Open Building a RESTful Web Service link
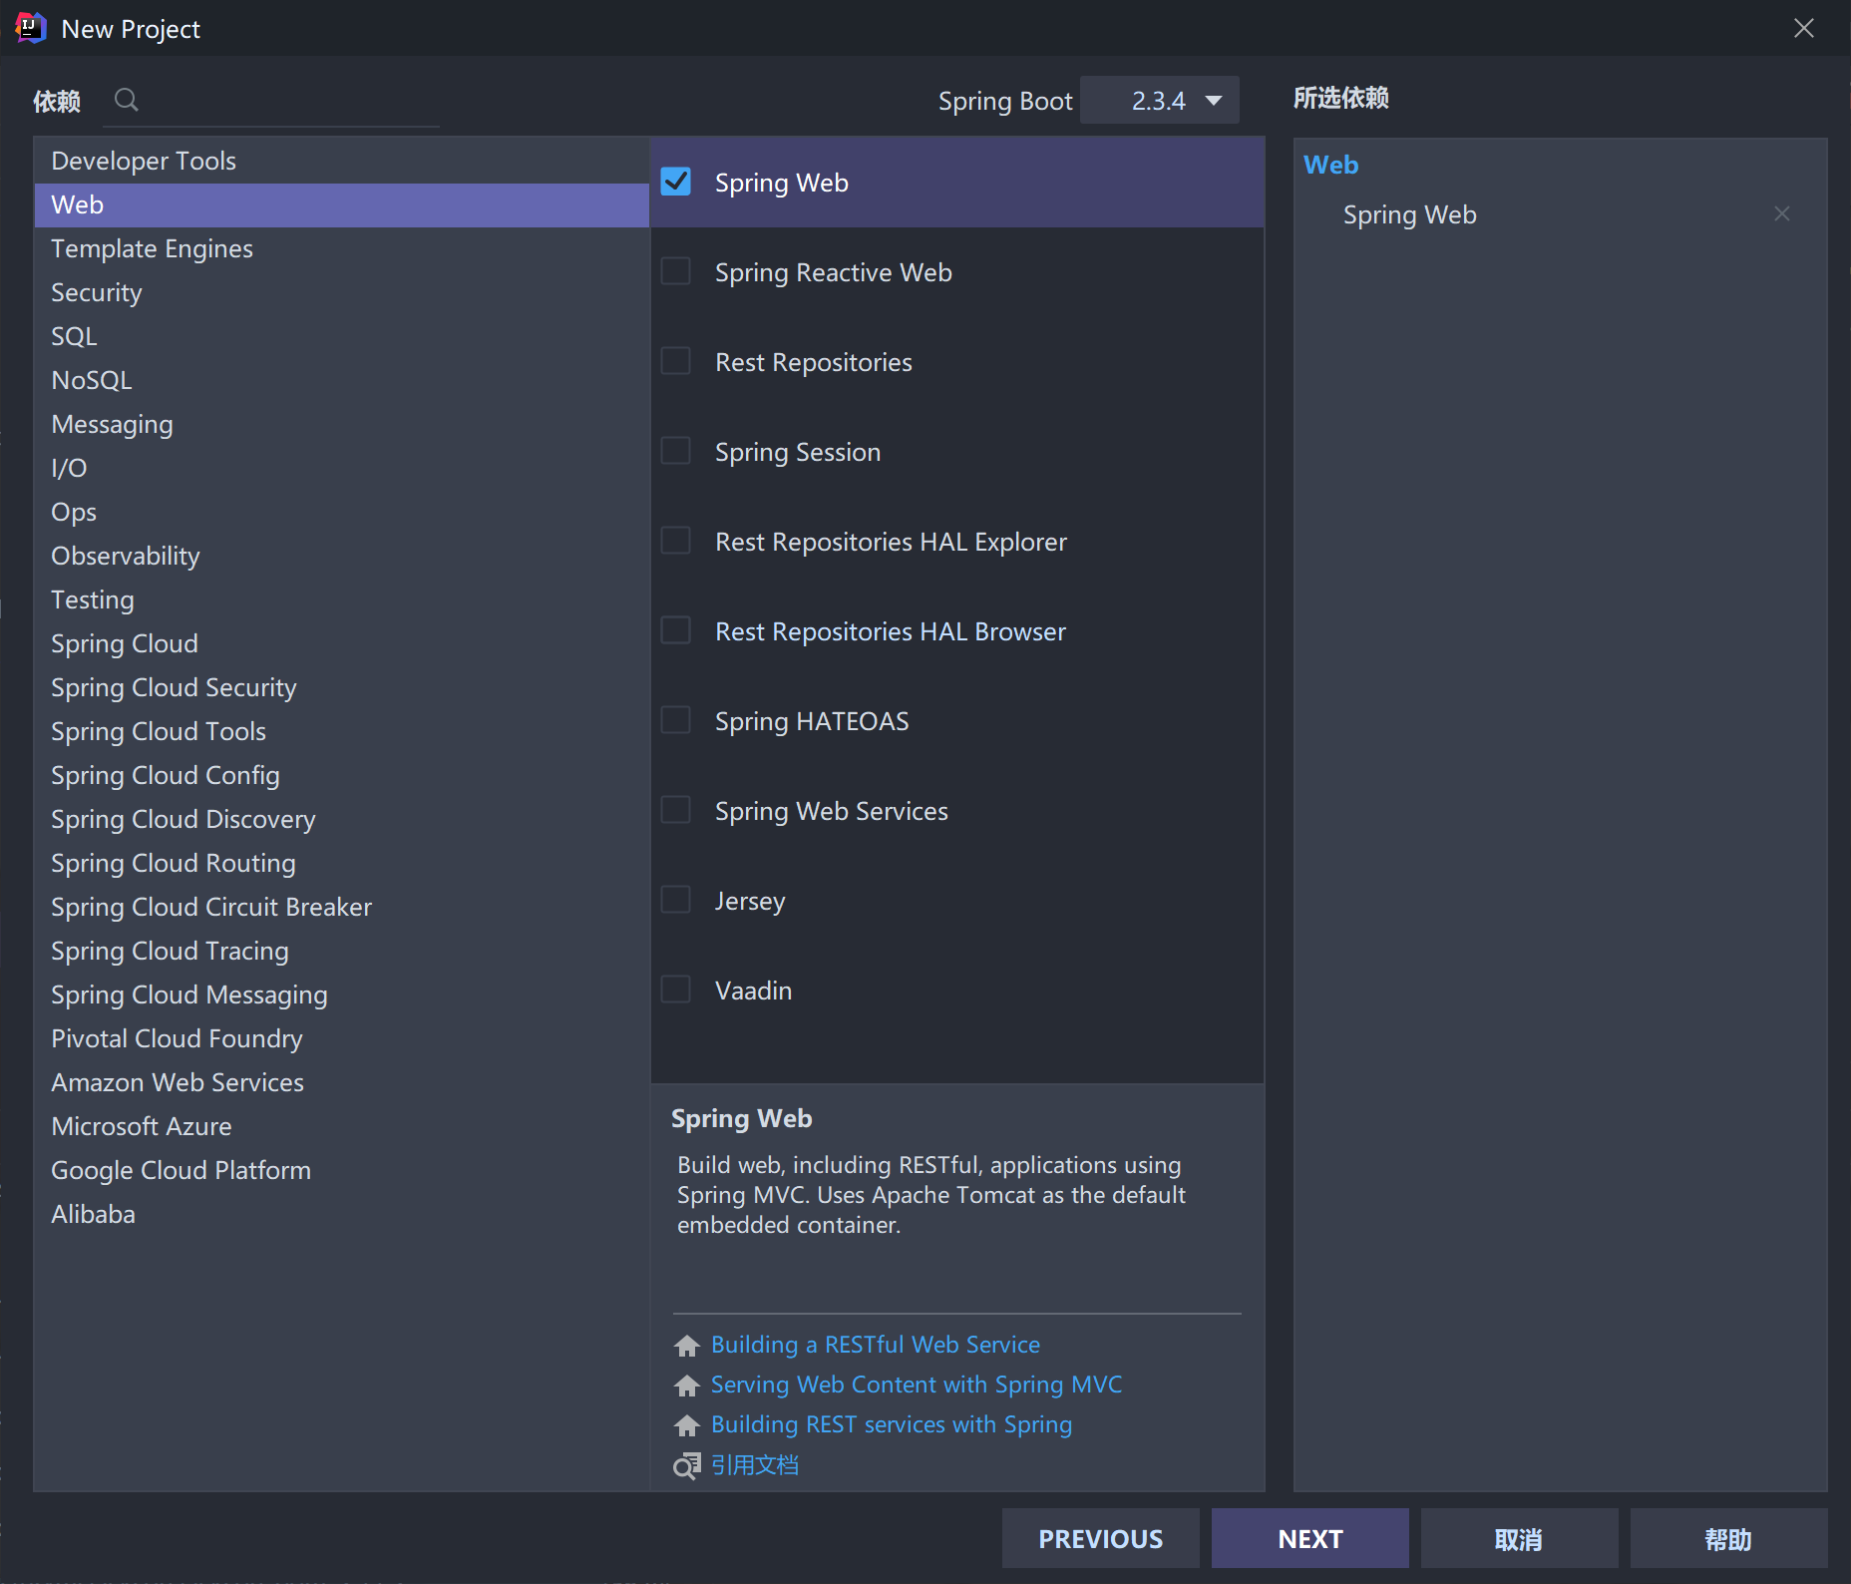The width and height of the screenshot is (1851, 1584). click(875, 1345)
